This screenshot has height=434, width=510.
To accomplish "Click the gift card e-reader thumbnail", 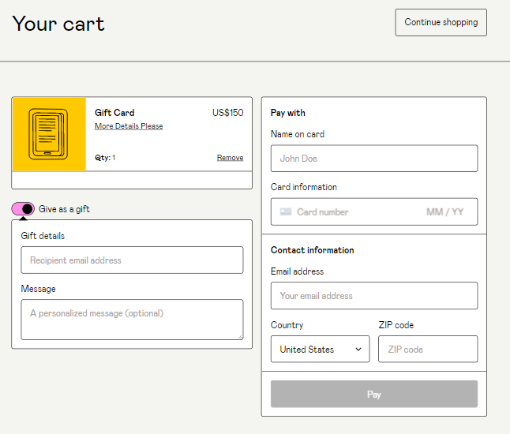I will (x=49, y=134).
